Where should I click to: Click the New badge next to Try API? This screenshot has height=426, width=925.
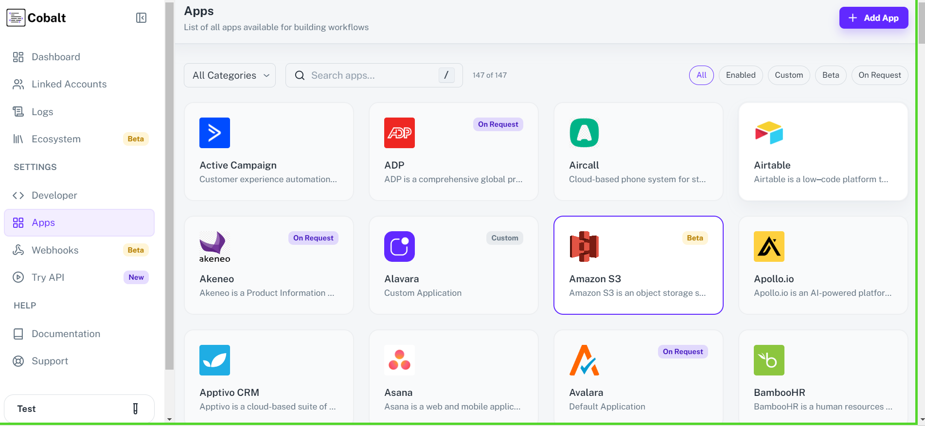tap(136, 277)
